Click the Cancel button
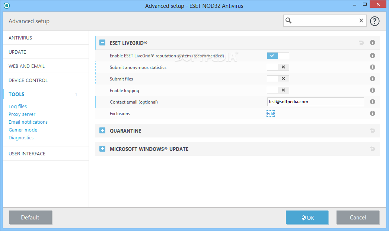 pyautogui.click(x=358, y=217)
